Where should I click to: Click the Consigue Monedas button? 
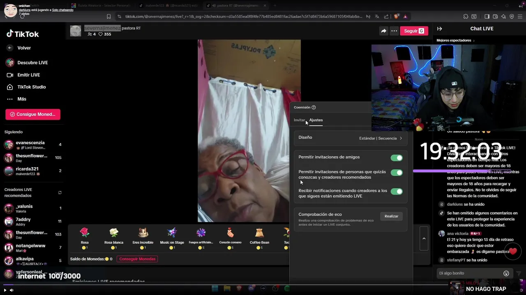click(33, 114)
